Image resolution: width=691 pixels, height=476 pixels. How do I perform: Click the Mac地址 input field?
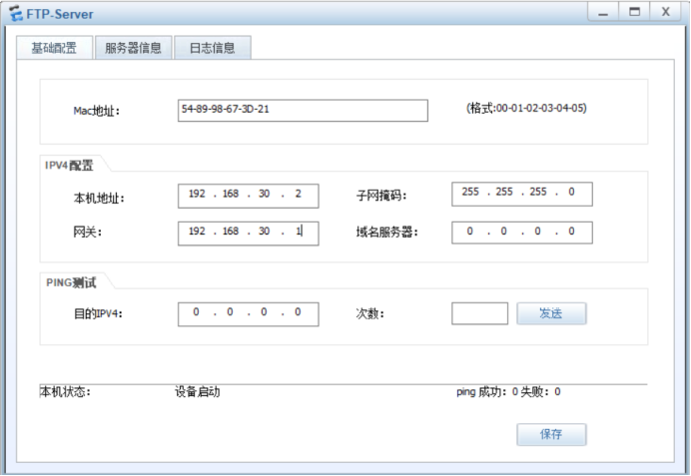click(x=303, y=110)
